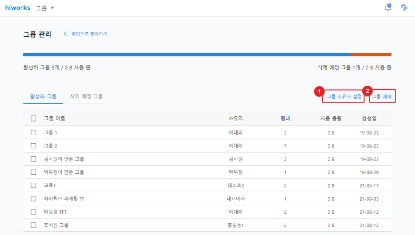Viewport: 415px width, 235px height.
Task: Click the 박부장이 만든 그룹 name
Action: 64,172
